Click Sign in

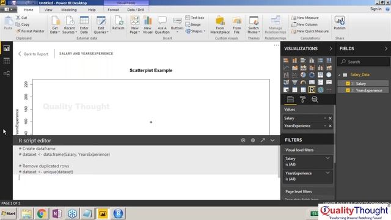coord(376,9)
